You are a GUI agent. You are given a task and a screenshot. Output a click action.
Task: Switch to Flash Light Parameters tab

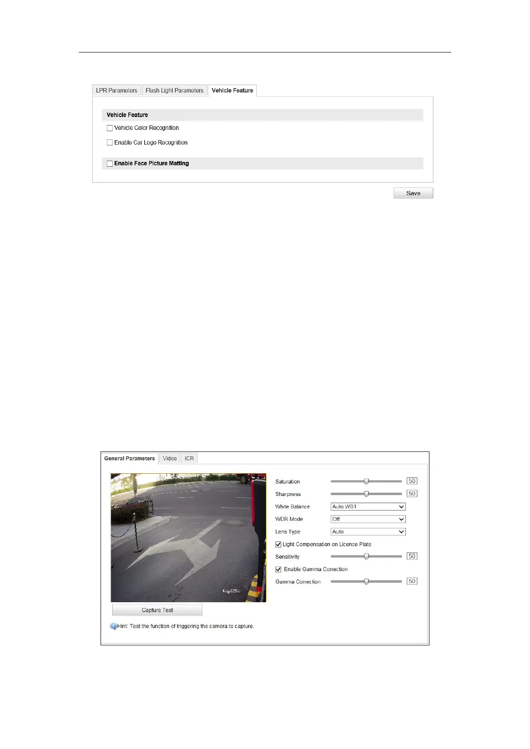[x=174, y=90]
